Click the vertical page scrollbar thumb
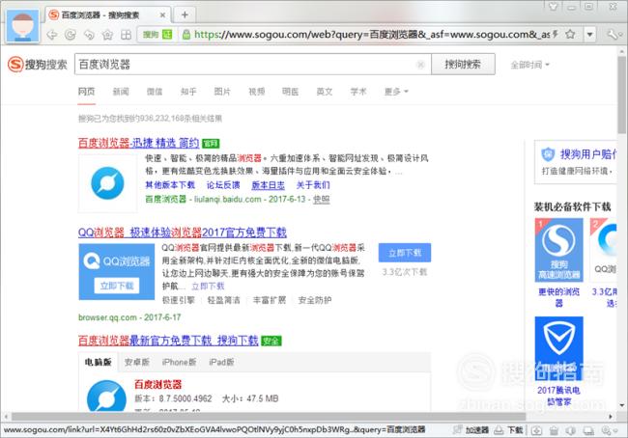The image size is (628, 438). click(621, 95)
